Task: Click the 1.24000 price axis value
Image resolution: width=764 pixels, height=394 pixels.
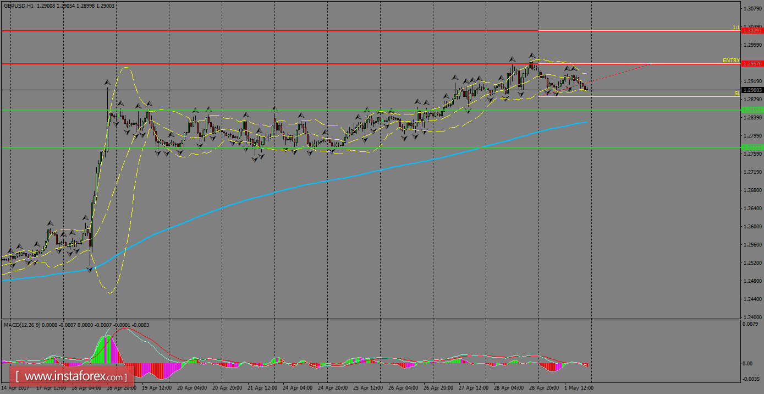Action: [x=752, y=318]
